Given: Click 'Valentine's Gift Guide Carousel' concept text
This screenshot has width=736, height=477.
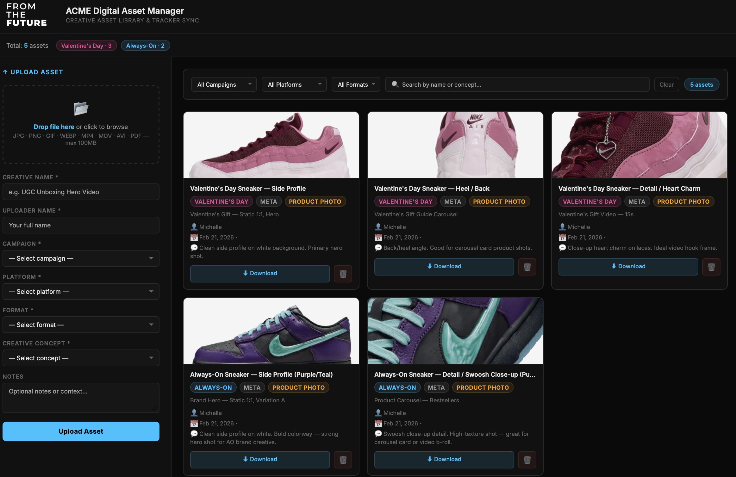Looking at the screenshot, I should click(416, 214).
